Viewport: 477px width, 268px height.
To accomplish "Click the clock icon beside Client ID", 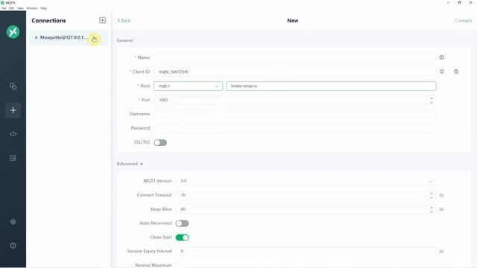I will click(x=456, y=71).
